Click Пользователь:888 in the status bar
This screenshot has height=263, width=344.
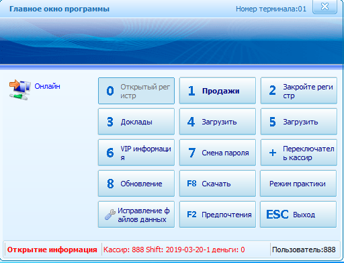[x=304, y=250]
